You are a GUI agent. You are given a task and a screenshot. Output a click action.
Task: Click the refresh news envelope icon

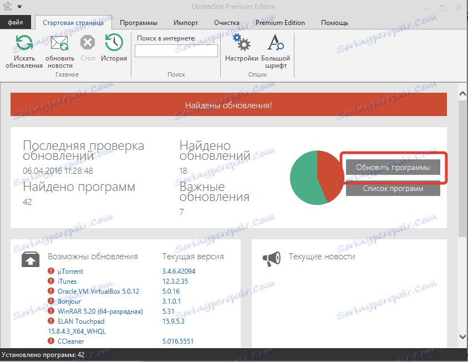[60, 43]
